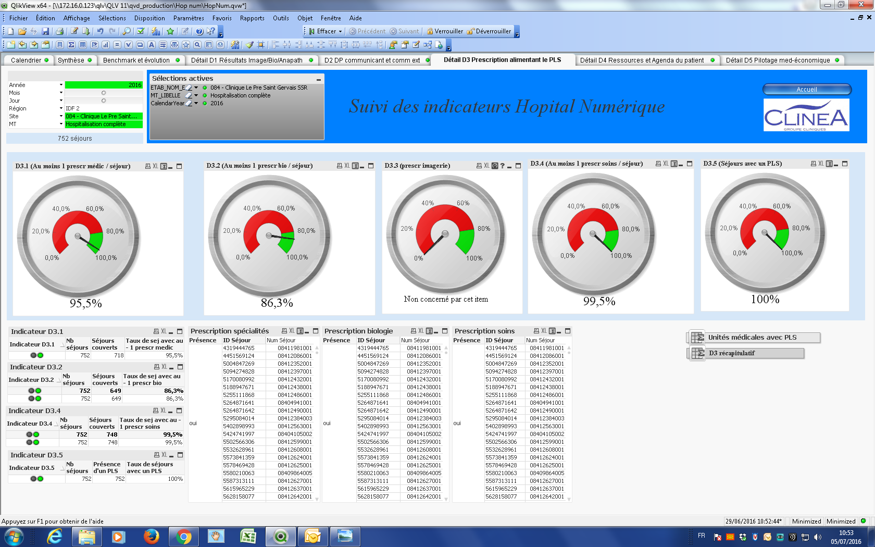Click the Indicateur D3.5 status dots
The image size is (875, 547).
point(37,479)
